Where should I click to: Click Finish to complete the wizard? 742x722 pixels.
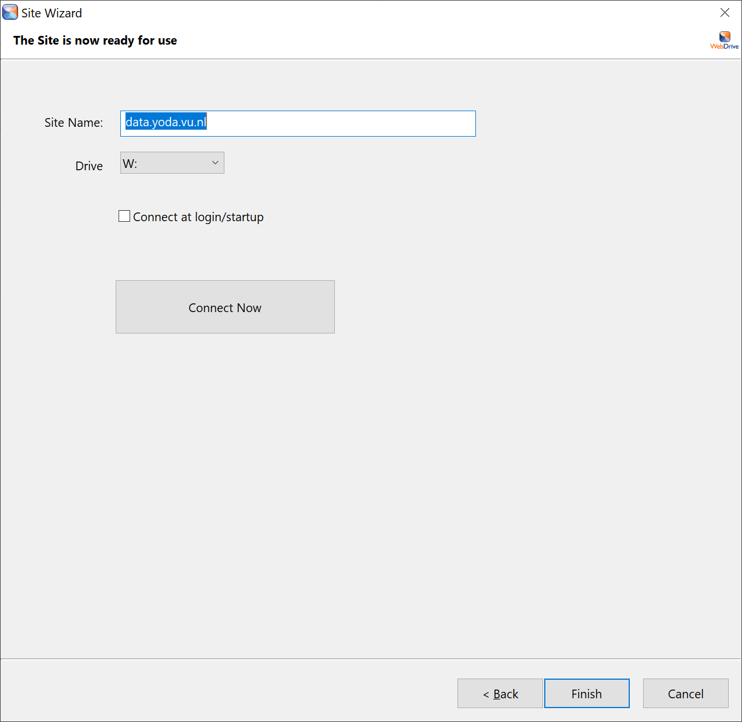point(586,693)
